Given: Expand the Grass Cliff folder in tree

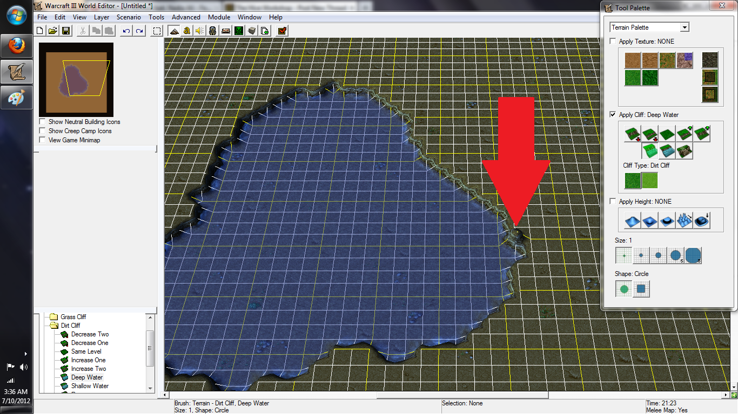Looking at the screenshot, I should (53, 317).
